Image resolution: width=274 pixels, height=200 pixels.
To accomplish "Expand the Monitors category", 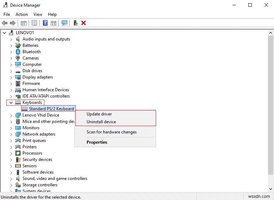I will [x=11, y=128].
